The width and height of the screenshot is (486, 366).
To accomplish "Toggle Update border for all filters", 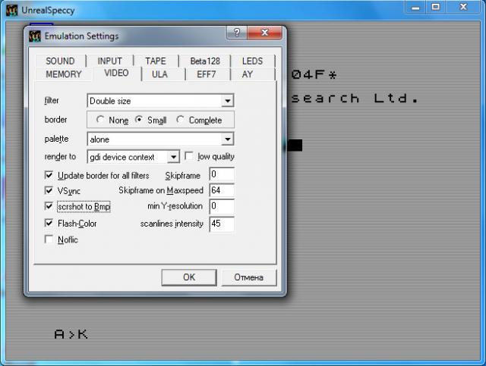I will (50, 175).
